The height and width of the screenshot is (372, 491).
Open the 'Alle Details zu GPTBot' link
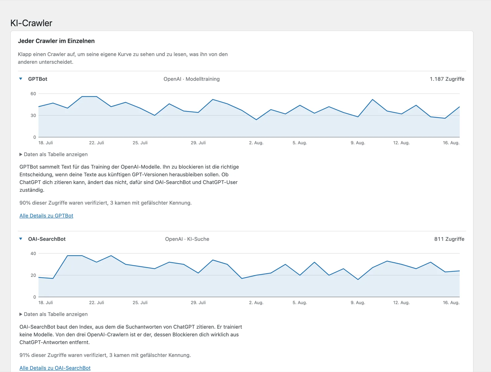(46, 216)
